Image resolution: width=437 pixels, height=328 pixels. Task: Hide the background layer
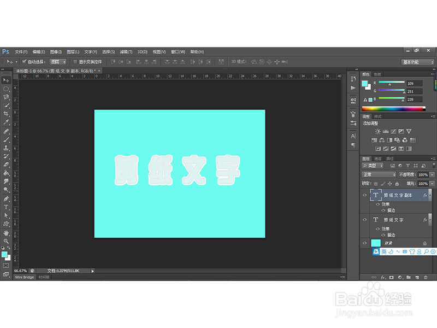364,243
